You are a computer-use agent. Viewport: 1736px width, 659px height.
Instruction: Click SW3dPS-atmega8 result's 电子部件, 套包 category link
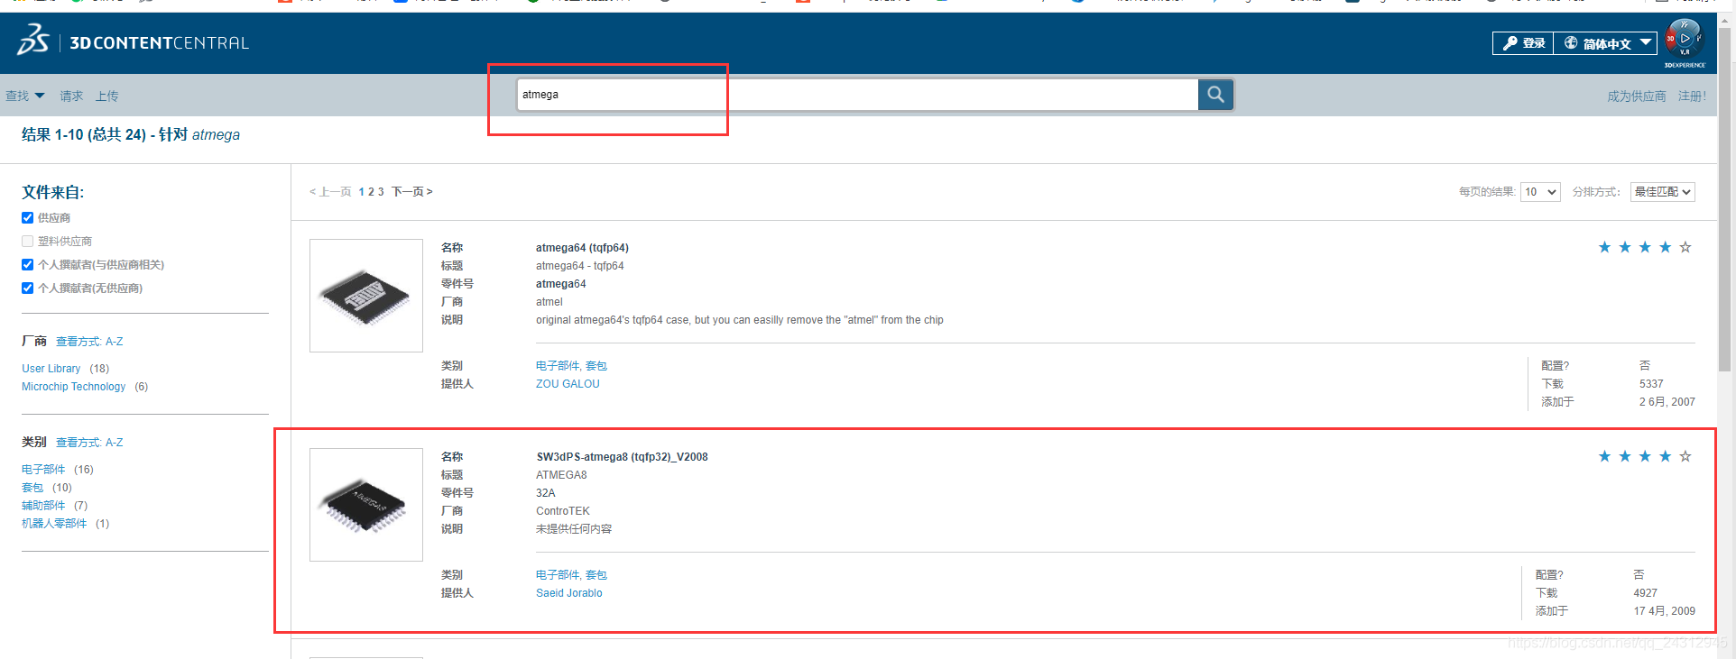point(571,575)
